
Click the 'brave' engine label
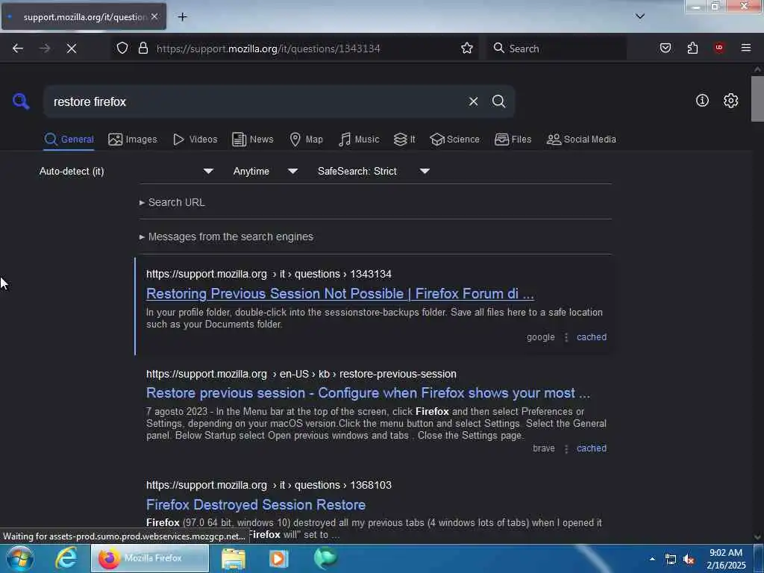tap(544, 448)
